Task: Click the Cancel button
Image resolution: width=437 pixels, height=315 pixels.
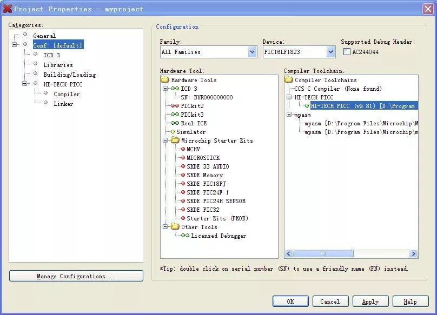Action: tap(330, 301)
